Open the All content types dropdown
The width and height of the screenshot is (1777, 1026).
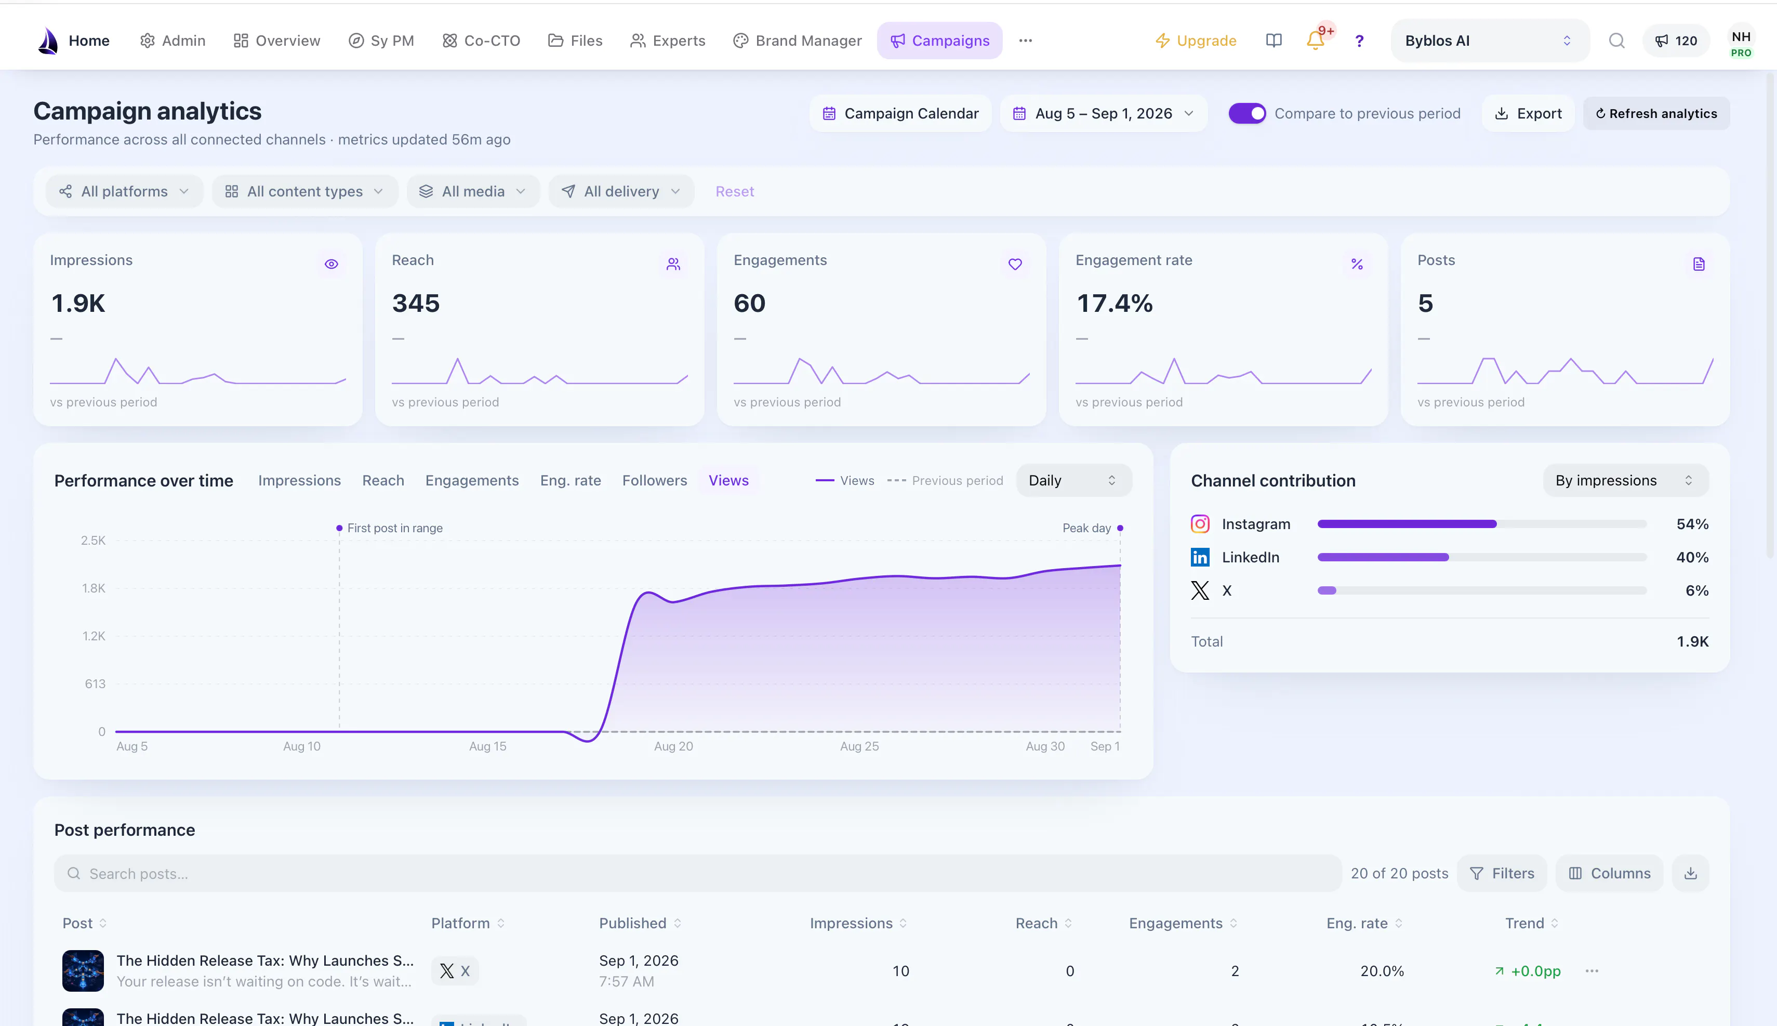point(305,192)
